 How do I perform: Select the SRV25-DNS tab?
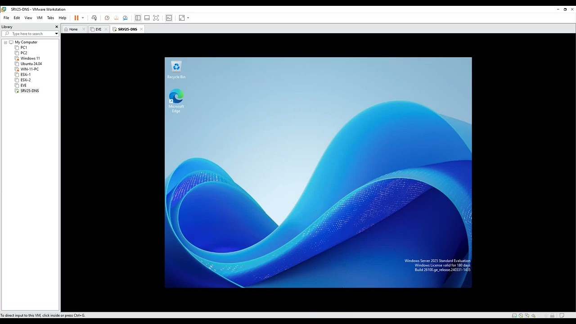pos(127,29)
